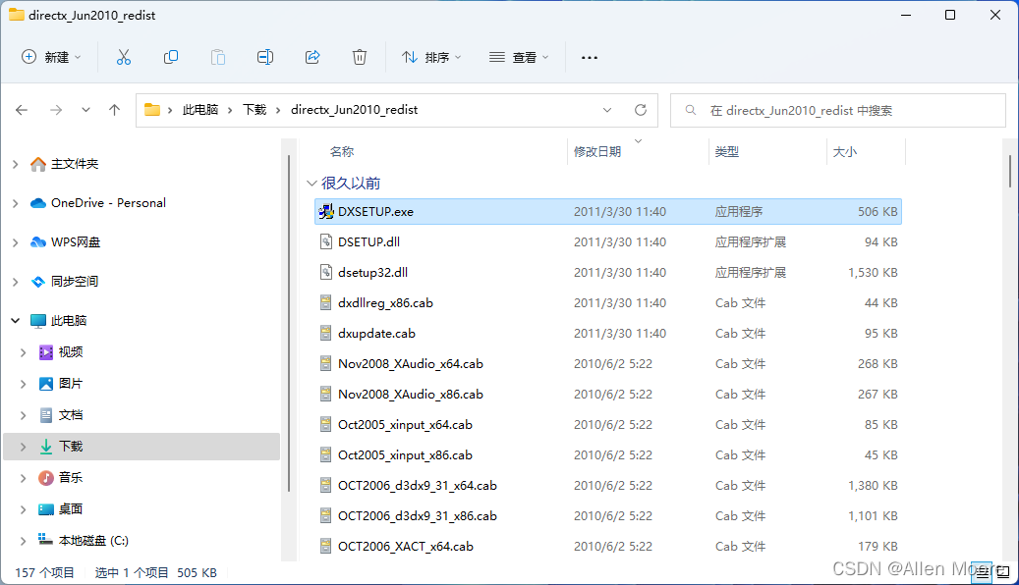Click the Share icon in toolbar
Image resolution: width=1019 pixels, height=585 pixels.
pyautogui.click(x=312, y=57)
